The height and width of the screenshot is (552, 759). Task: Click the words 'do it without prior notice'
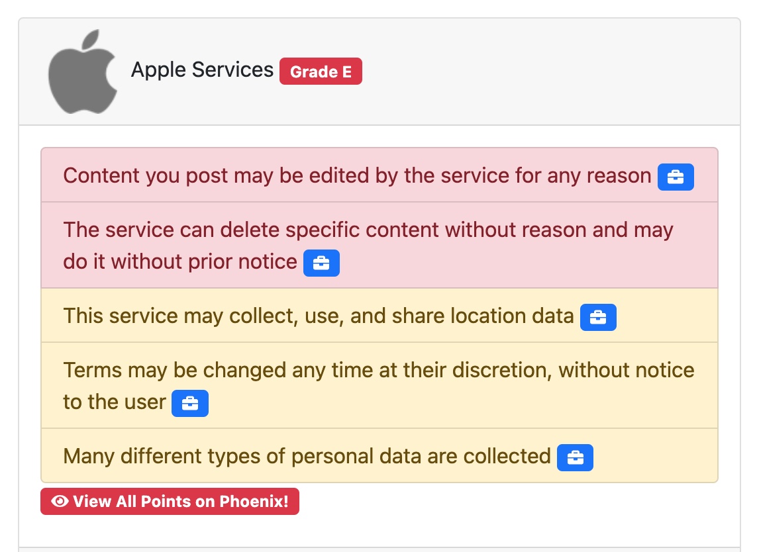[x=179, y=262]
